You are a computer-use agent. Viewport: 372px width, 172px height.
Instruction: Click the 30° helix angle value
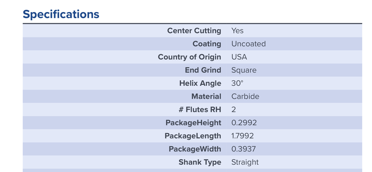pos(238,83)
